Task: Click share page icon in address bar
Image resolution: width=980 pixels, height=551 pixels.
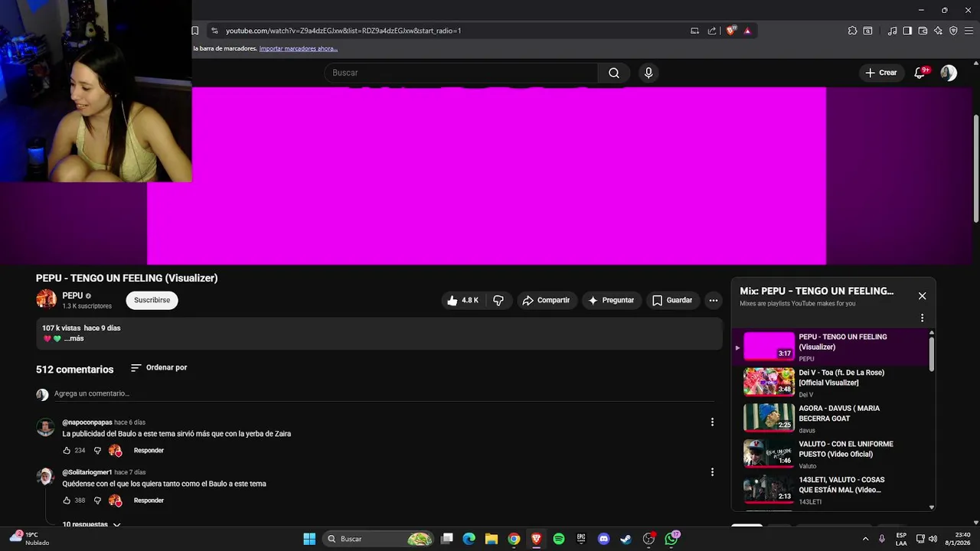Action: click(712, 31)
